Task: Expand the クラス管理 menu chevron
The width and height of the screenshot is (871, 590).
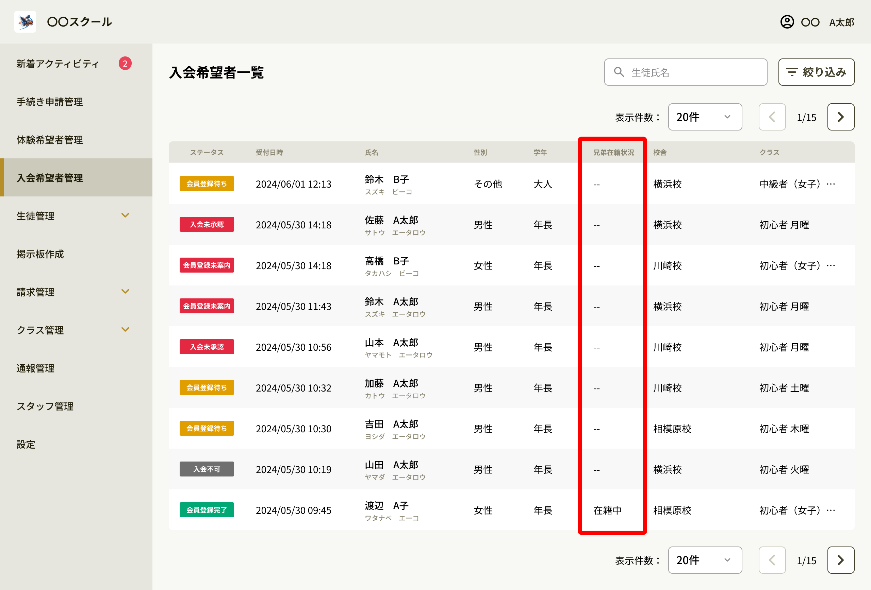Action: 125,329
